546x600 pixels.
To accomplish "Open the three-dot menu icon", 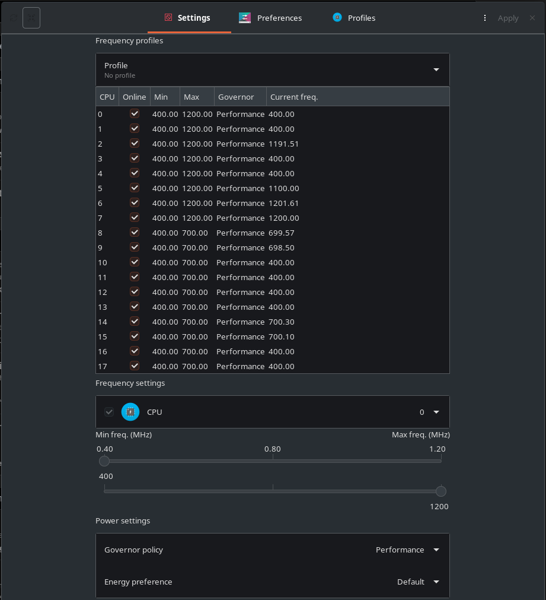I will (485, 18).
